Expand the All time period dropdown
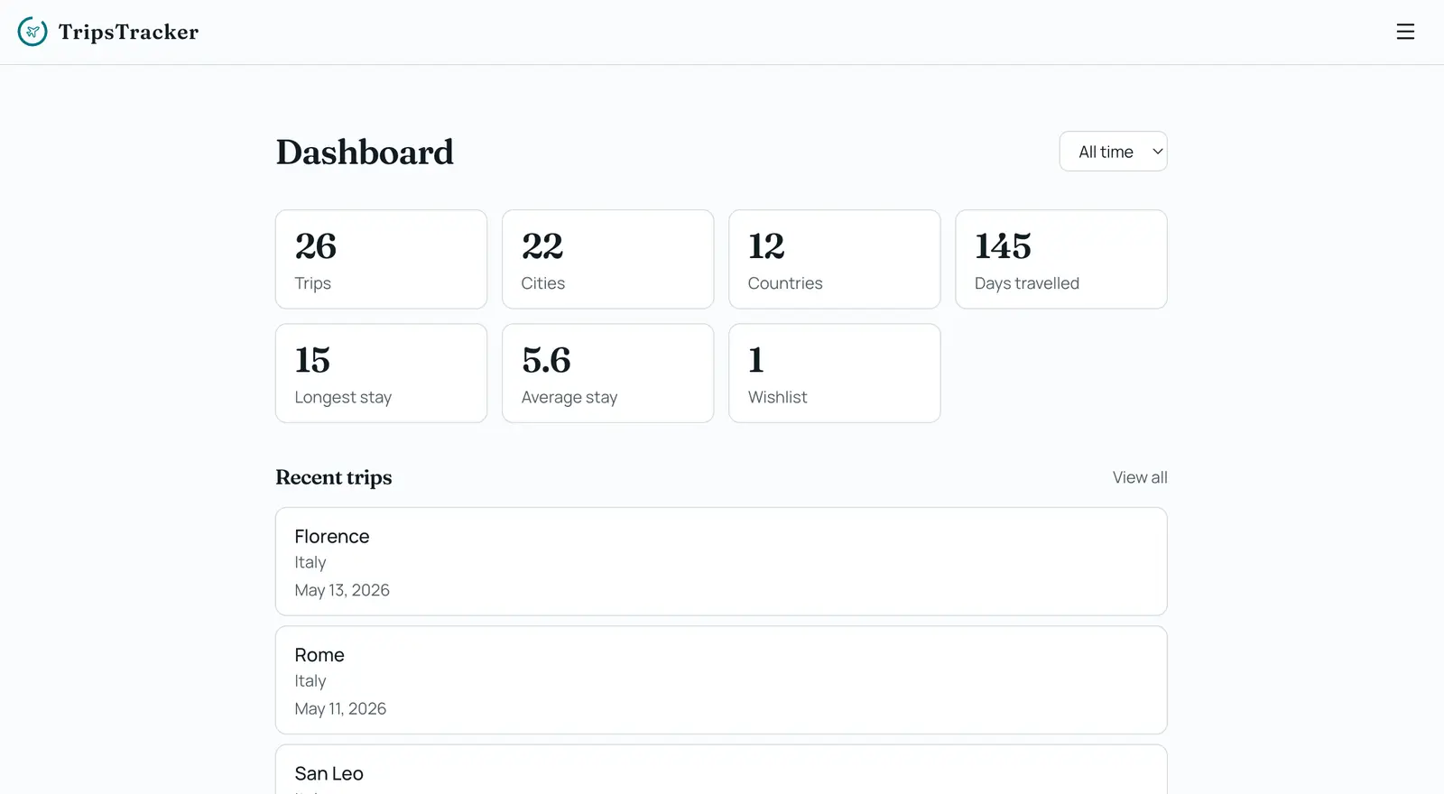Screen dimensions: 1444x794 pyautogui.click(x=1113, y=152)
